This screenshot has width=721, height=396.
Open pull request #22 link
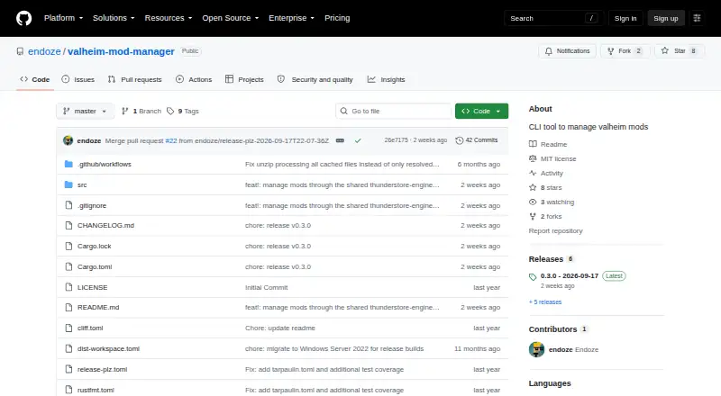[x=171, y=140]
